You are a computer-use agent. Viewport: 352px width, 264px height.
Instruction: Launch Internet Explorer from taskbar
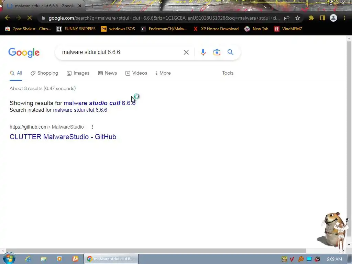point(28,259)
